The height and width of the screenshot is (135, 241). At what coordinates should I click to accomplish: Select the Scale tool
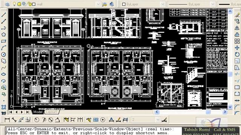click(x=237, y=61)
